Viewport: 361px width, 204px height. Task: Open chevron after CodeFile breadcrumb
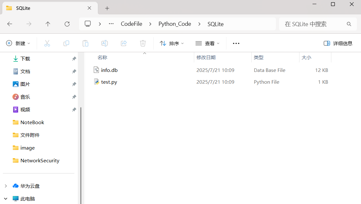150,24
